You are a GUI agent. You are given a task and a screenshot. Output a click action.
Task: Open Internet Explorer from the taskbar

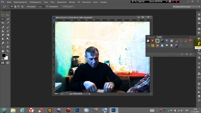22,110
